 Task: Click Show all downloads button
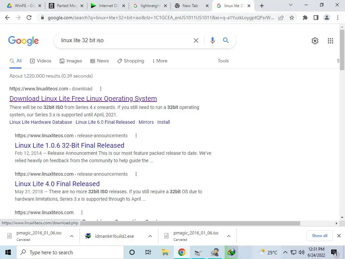tap(319, 236)
